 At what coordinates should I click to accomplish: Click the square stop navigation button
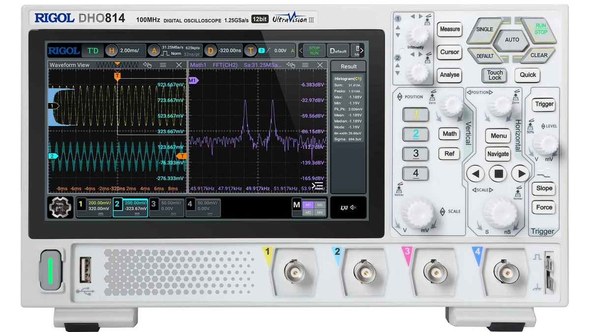tap(498, 173)
